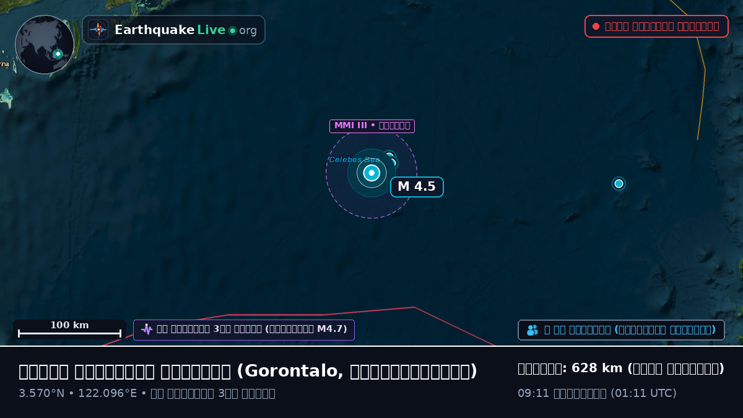743x418 pixels.
Task: Click the coordinates "3.570°N • 122.096°E"
Action: [77, 393]
